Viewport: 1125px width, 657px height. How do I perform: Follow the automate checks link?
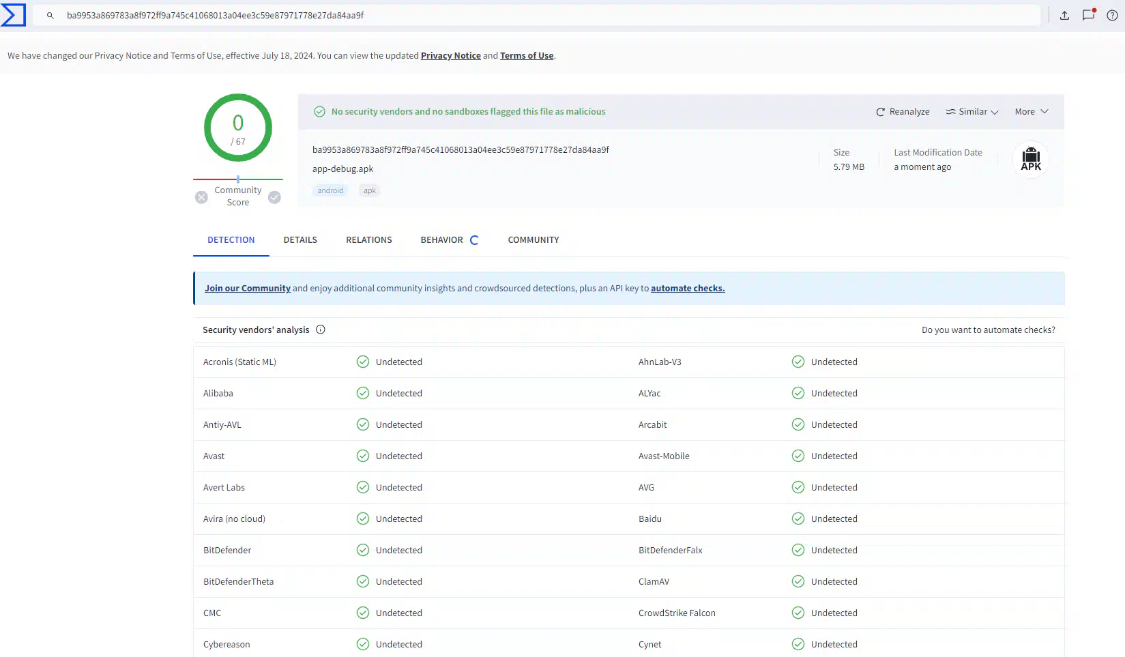tap(688, 289)
